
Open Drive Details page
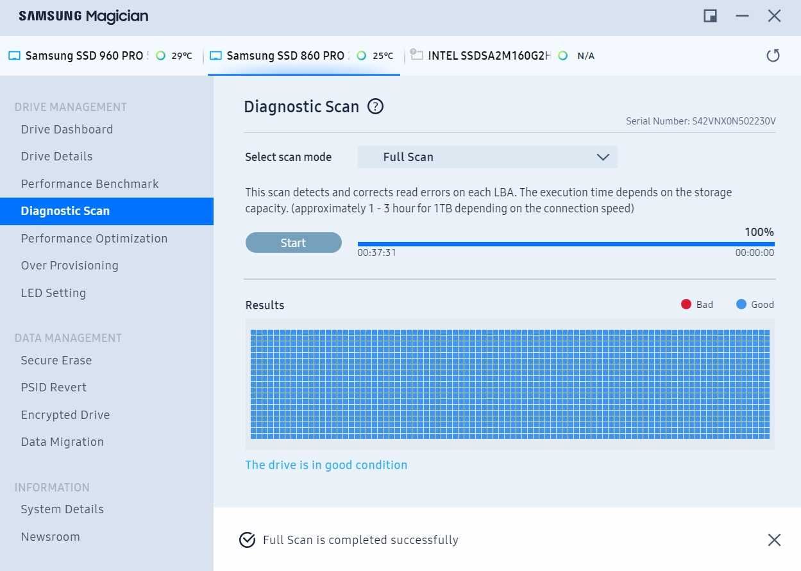pyautogui.click(x=56, y=157)
